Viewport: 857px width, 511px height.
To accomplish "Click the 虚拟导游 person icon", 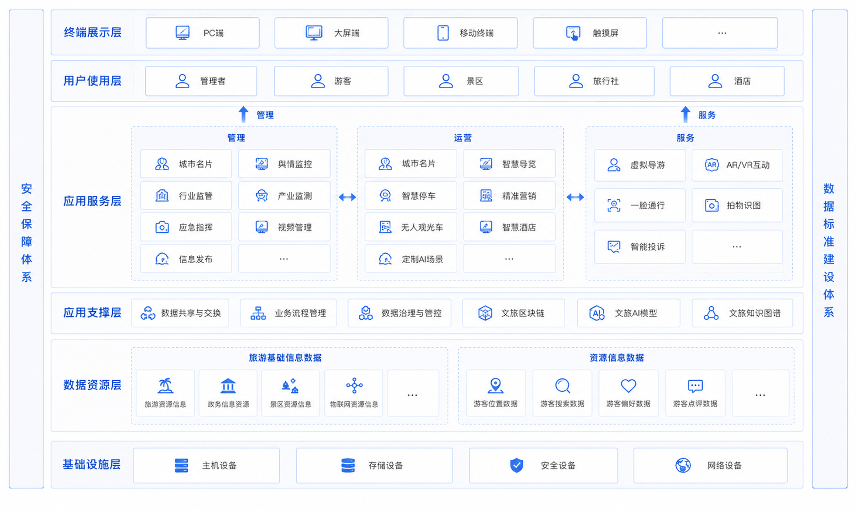I will (614, 165).
